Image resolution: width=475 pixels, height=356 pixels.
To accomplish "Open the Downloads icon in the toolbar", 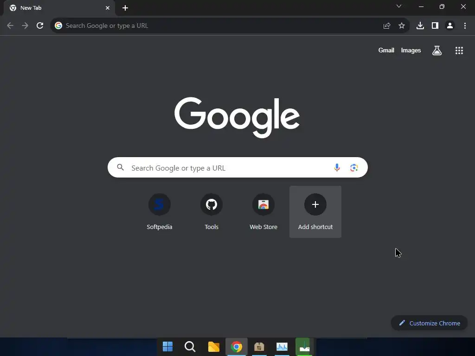I will [420, 26].
